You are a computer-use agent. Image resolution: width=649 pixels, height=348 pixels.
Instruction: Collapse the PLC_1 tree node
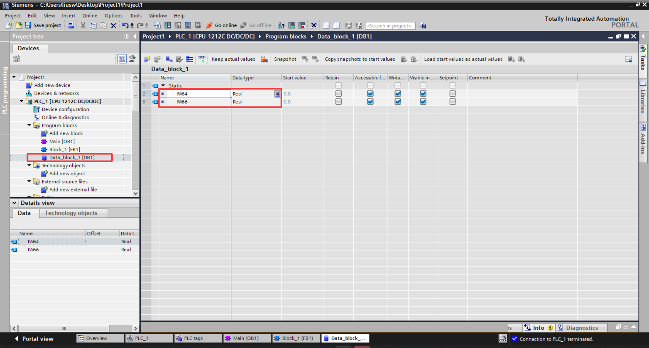click(22, 101)
